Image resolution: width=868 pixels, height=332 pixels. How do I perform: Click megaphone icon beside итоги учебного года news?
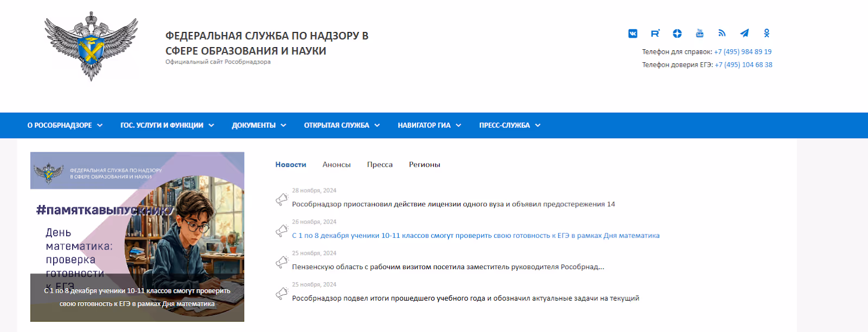coord(282,294)
